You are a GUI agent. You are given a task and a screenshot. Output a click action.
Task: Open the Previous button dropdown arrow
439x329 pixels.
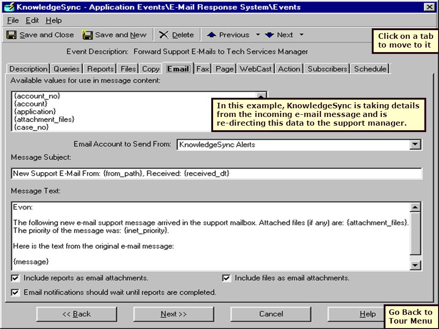(x=258, y=35)
